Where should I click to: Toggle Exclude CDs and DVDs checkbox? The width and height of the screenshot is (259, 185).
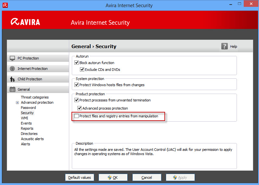82,70
